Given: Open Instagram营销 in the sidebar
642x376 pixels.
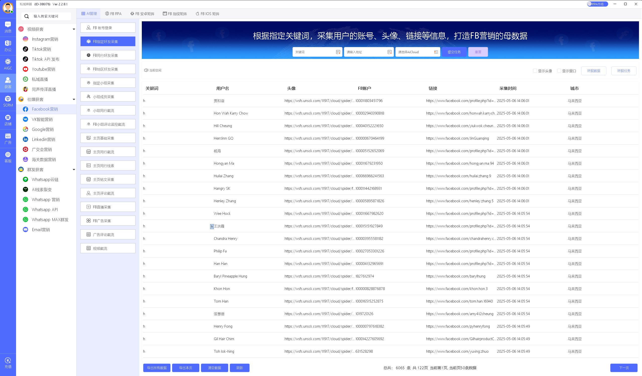Looking at the screenshot, I should pos(45,39).
